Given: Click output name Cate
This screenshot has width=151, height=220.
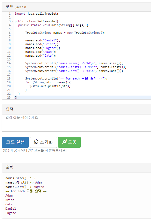Looking at the screenshot, I should [9, 204].
